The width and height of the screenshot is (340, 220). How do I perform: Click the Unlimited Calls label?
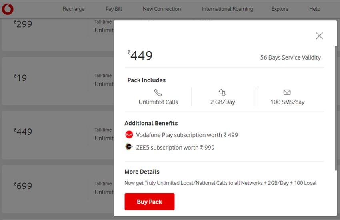(158, 102)
